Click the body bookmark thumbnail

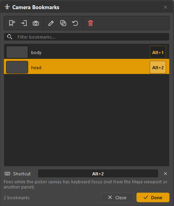click(x=17, y=52)
